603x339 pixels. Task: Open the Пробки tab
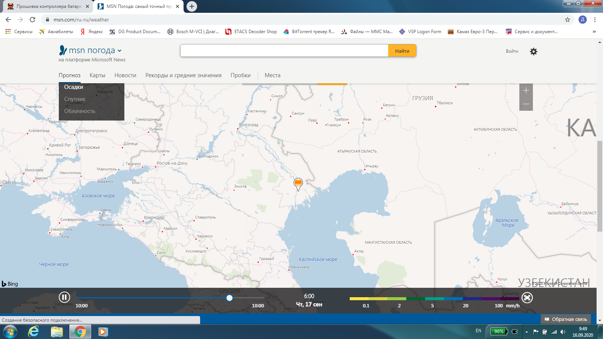point(240,75)
